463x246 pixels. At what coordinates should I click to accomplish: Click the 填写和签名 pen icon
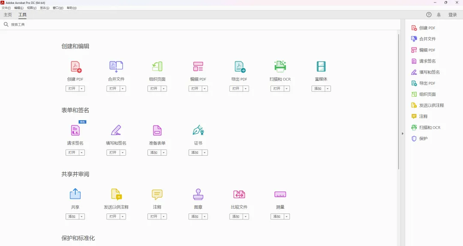click(x=116, y=130)
